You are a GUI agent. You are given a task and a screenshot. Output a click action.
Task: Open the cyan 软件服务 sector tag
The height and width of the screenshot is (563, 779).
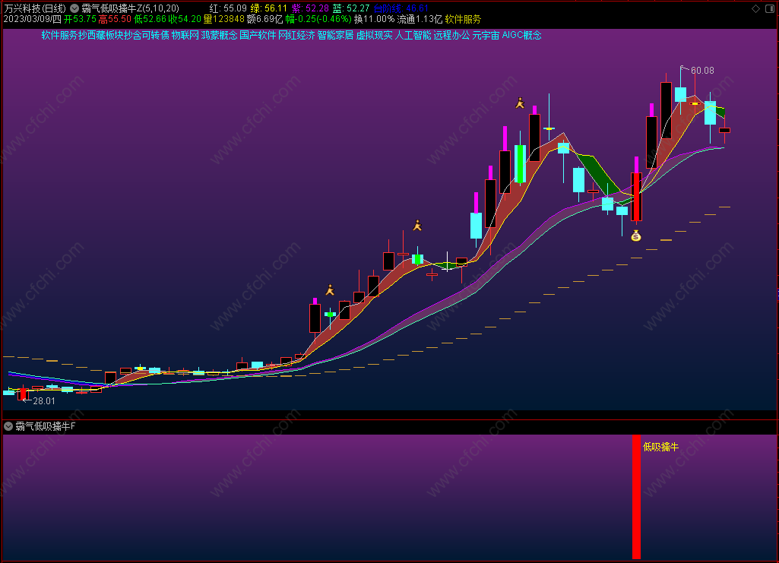coord(59,35)
